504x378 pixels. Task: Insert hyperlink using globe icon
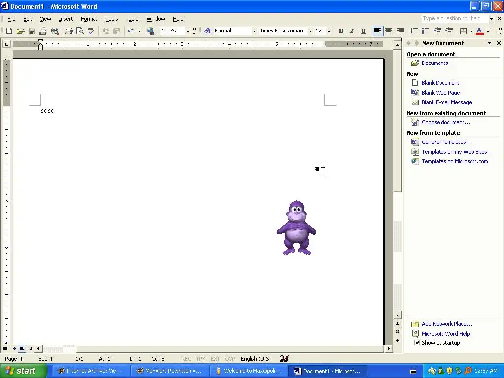[151, 31]
